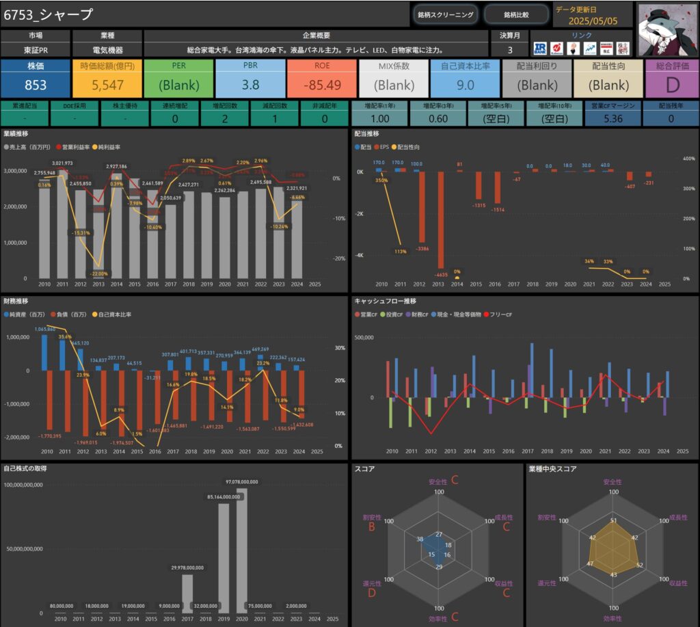Image resolution: width=700 pixels, height=627 pixels.
Task: Select the 自己資本比率 legend entry in 財務推移
Action: tap(111, 315)
